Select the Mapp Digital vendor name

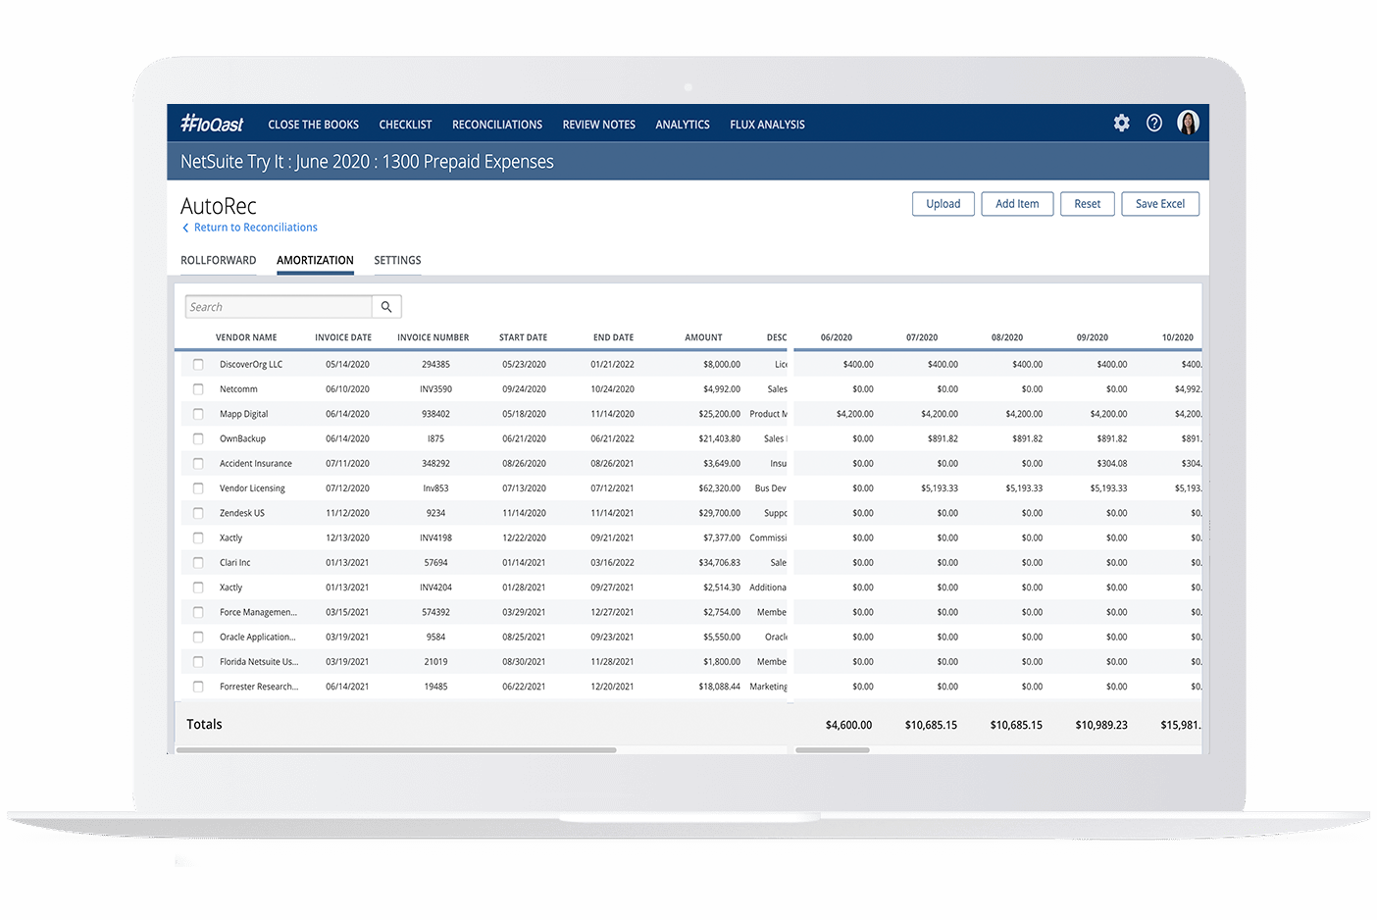click(x=243, y=414)
